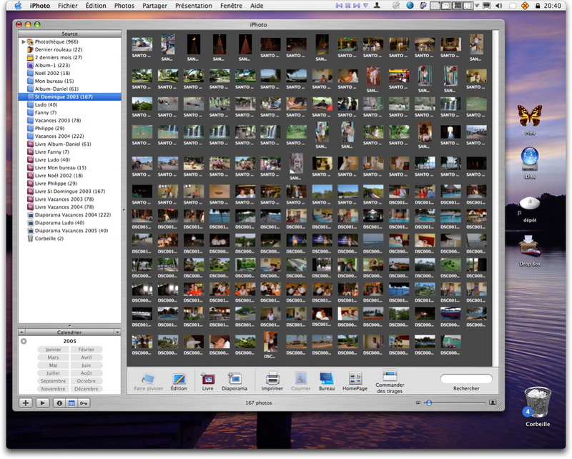Select Janvier in the calendar

[53, 350]
